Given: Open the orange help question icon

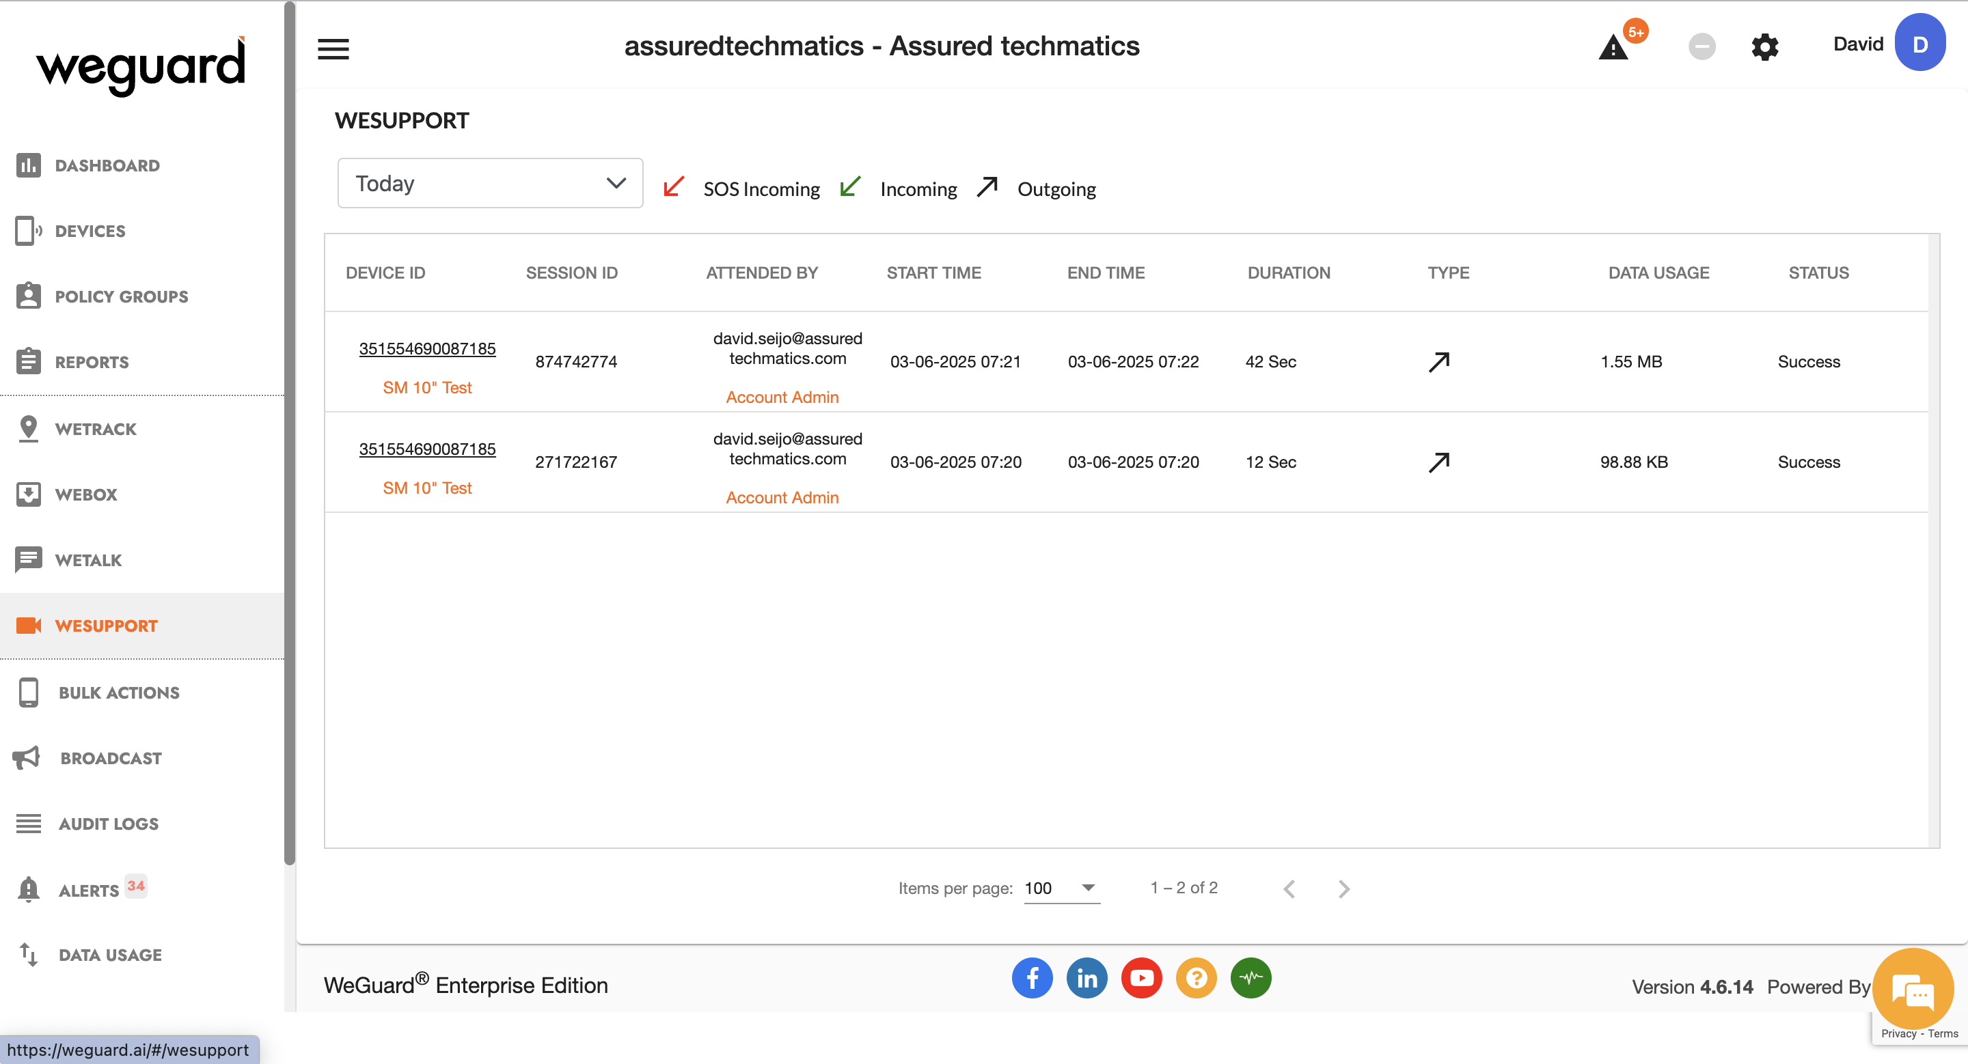Looking at the screenshot, I should (x=1196, y=978).
